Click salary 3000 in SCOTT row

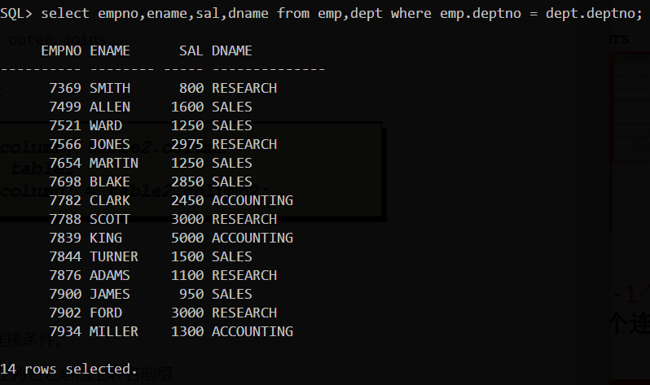(187, 219)
